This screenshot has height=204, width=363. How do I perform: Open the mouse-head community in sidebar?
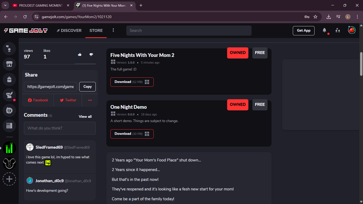(9, 164)
